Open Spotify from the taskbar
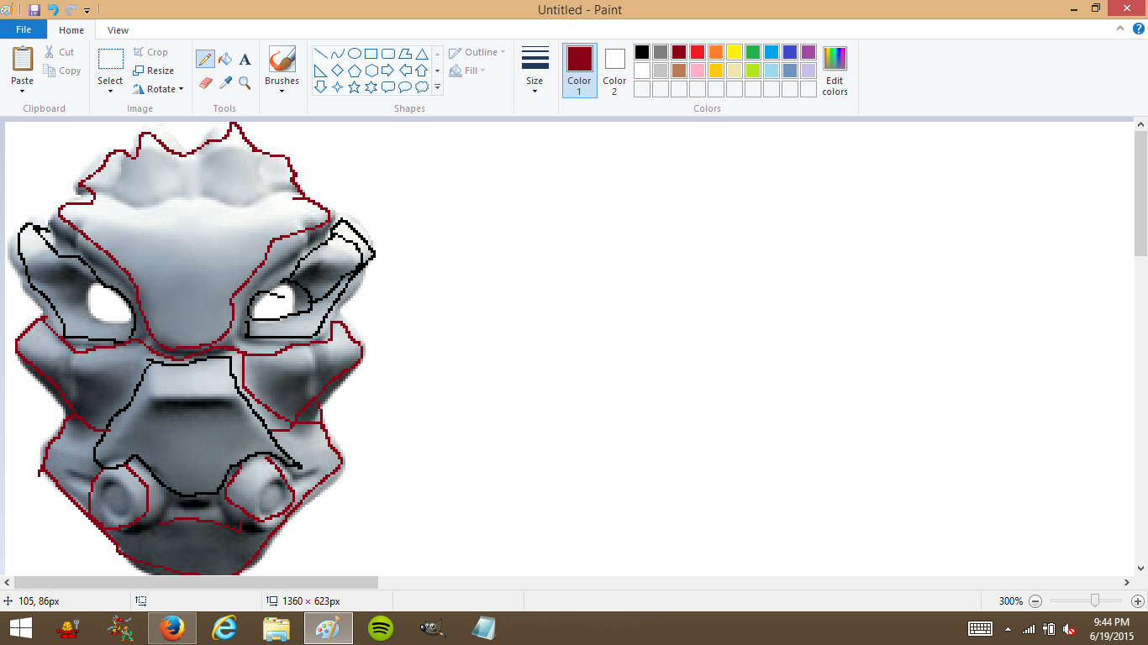1148x645 pixels. coord(379,627)
